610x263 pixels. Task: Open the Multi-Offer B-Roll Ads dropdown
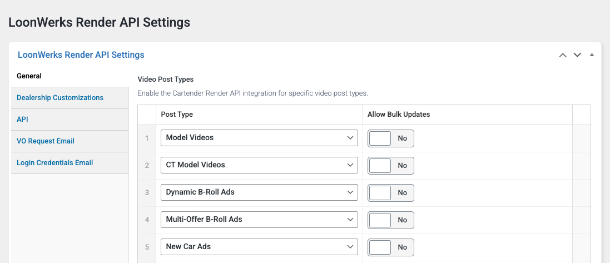(x=259, y=220)
